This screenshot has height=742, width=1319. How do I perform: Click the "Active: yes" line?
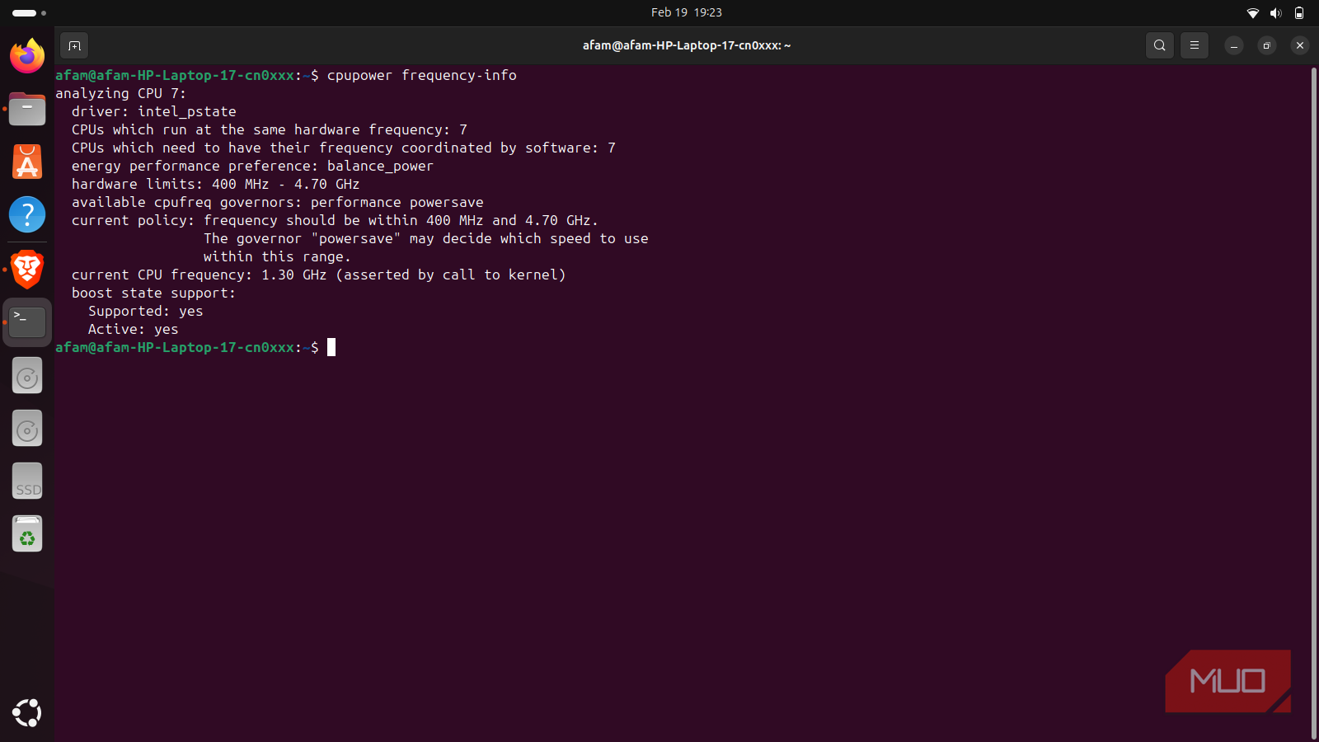point(134,329)
